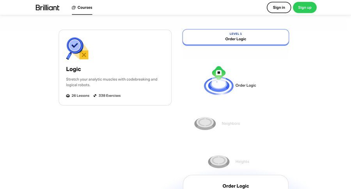Click the Heights lesson label
351x189 pixels.
242,162
